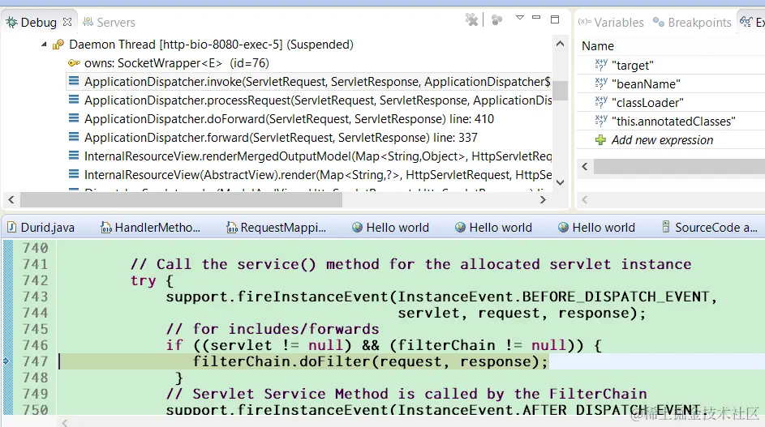This screenshot has width=765, height=427.
Task: Click Remove All Terminated Launches icon
Action: tap(471, 19)
